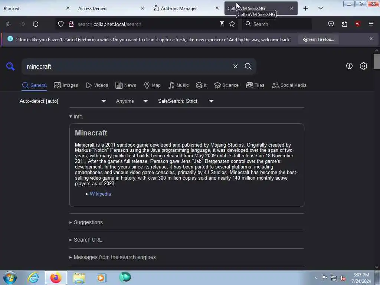Click the network tray icon
The height and width of the screenshot is (285, 380).
point(334,278)
